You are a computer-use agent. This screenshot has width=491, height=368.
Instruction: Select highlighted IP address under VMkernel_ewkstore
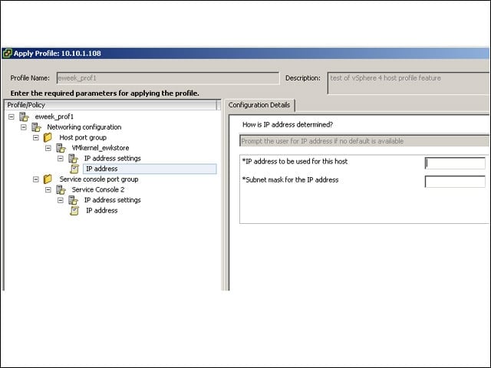[x=150, y=169]
